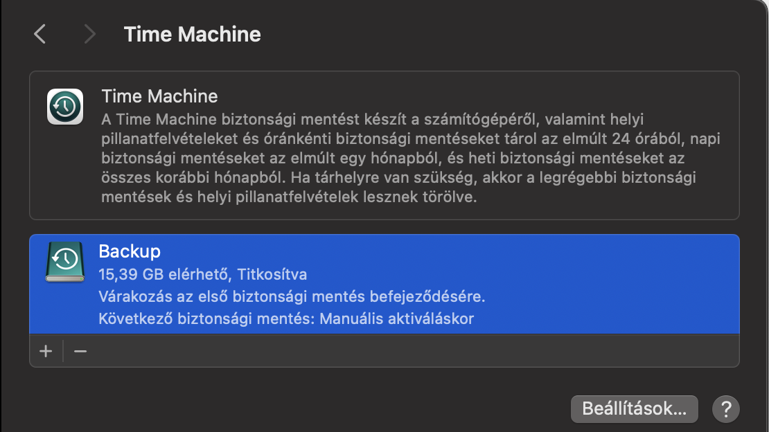Click the '15,39 GB elérhető, Titkosítva' line

[x=202, y=274]
